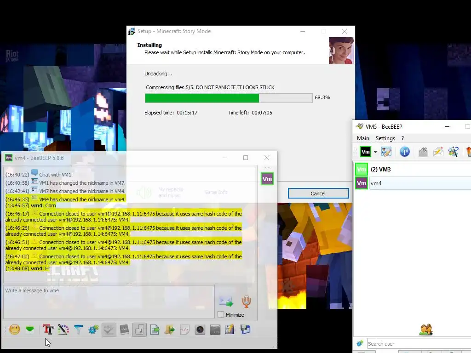The height and width of the screenshot is (353, 471).
Task: Click the BeeBEEP bee logo in title bar
Action: tap(360, 126)
